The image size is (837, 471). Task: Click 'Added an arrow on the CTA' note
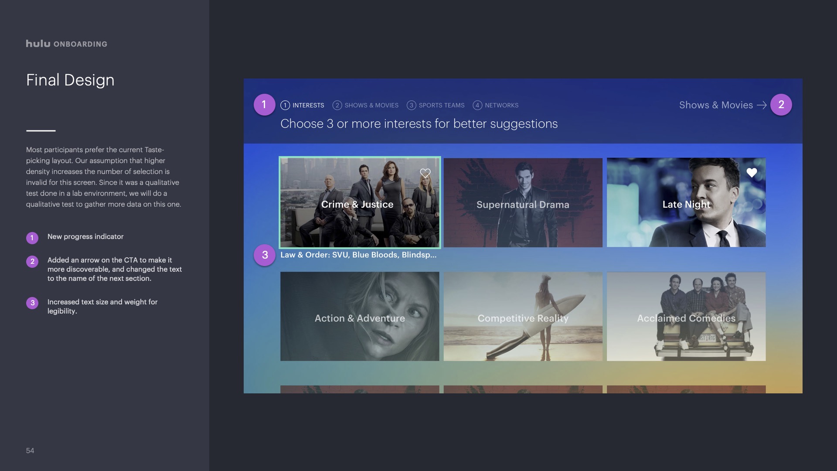[115, 269]
